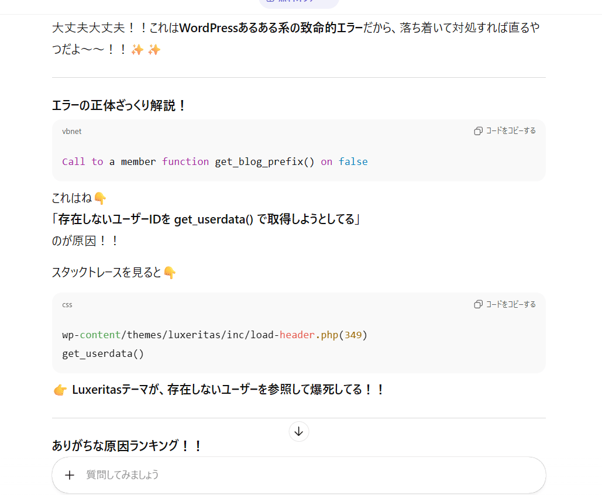Click the エラーの正体ざっくり解説！ heading
This screenshot has height=495, width=602.
point(119,106)
